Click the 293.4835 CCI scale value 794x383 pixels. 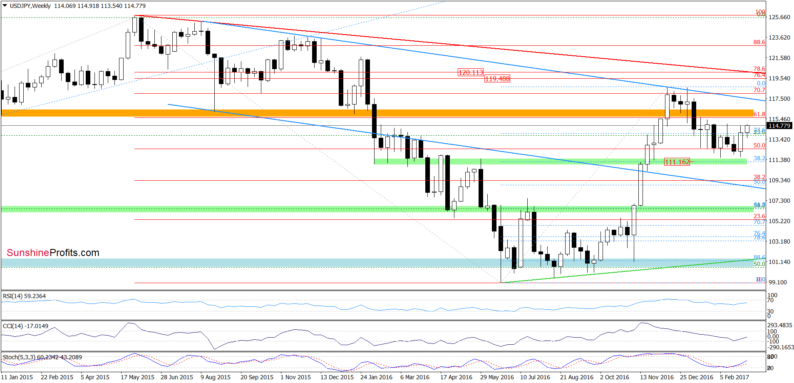click(780, 325)
